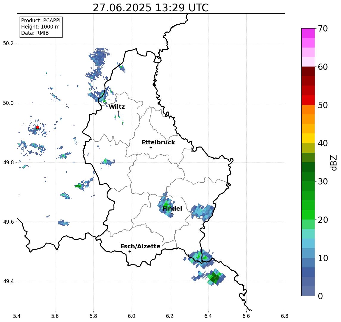Click the latitude axis label 50.2
The height and width of the screenshot is (322, 341).
pyautogui.click(x=8, y=43)
